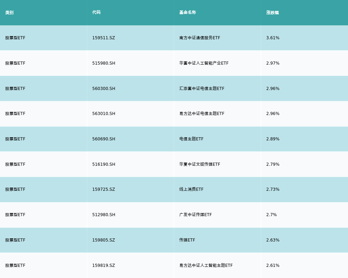Click fund name 传媒ETF in 159805.SZ row

coord(187,240)
